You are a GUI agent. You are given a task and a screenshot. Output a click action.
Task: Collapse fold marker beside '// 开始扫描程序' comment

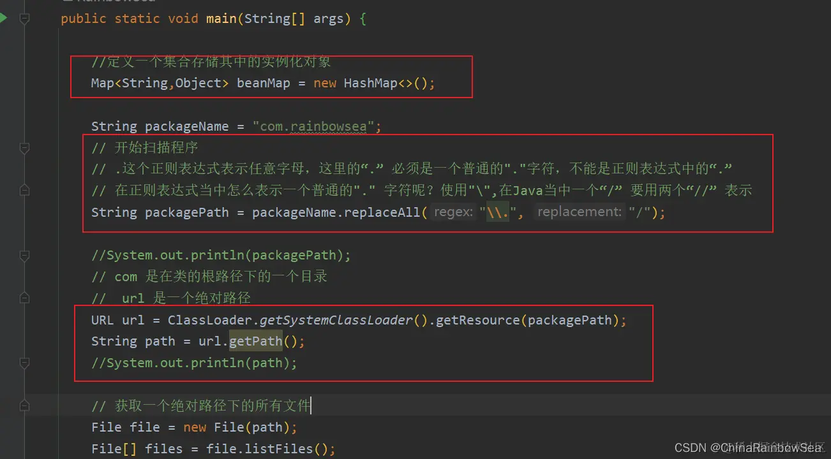point(24,148)
